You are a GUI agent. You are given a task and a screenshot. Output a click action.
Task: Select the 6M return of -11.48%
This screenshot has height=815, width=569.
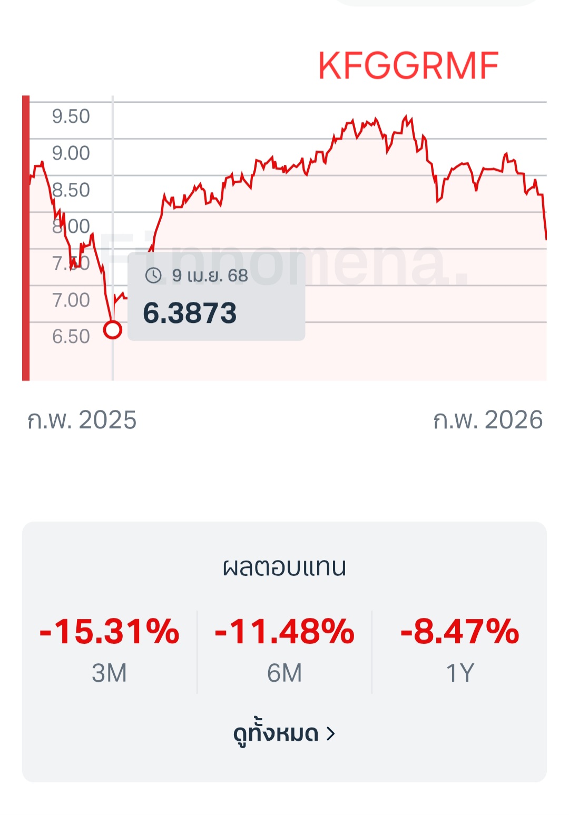pyautogui.click(x=284, y=631)
